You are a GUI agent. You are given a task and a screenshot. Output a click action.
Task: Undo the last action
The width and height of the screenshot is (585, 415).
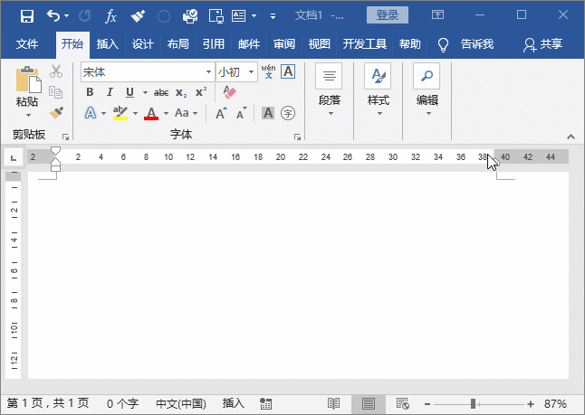(53, 15)
